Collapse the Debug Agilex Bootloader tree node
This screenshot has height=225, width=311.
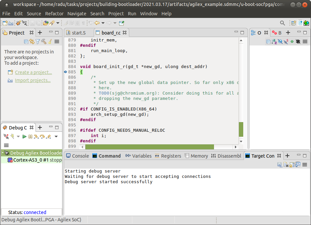point(3,153)
